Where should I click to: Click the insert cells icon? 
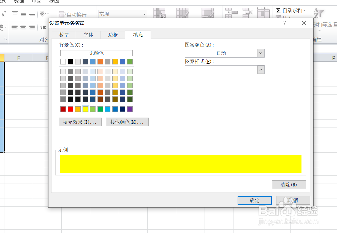[231, 13]
